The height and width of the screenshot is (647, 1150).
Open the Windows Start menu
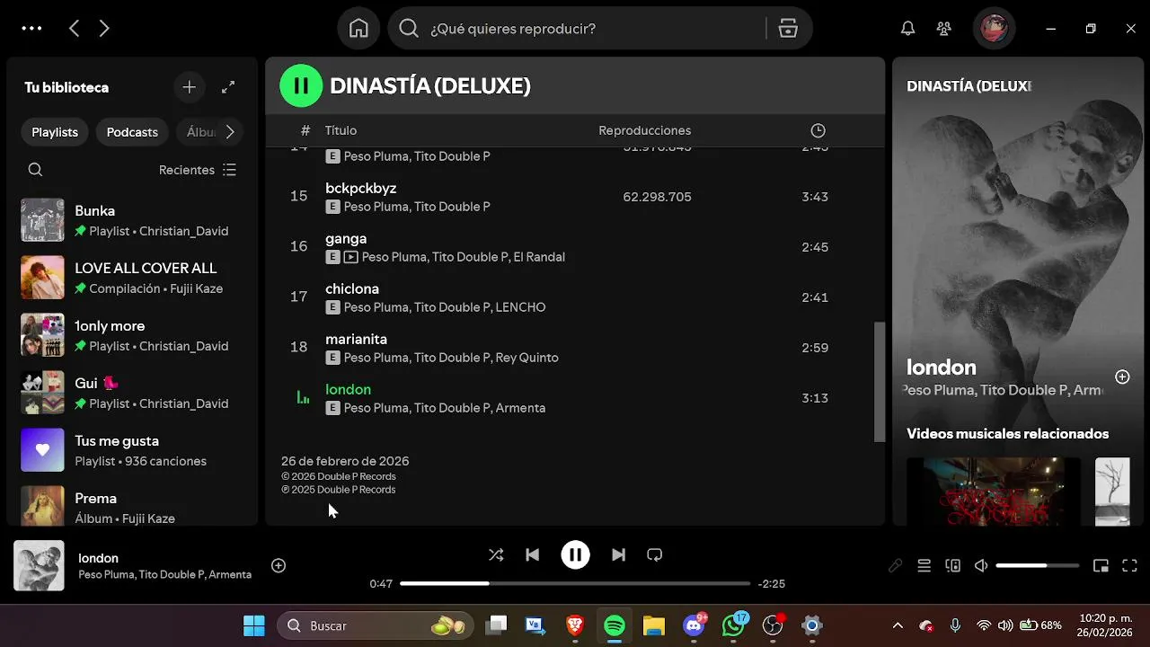[254, 625]
